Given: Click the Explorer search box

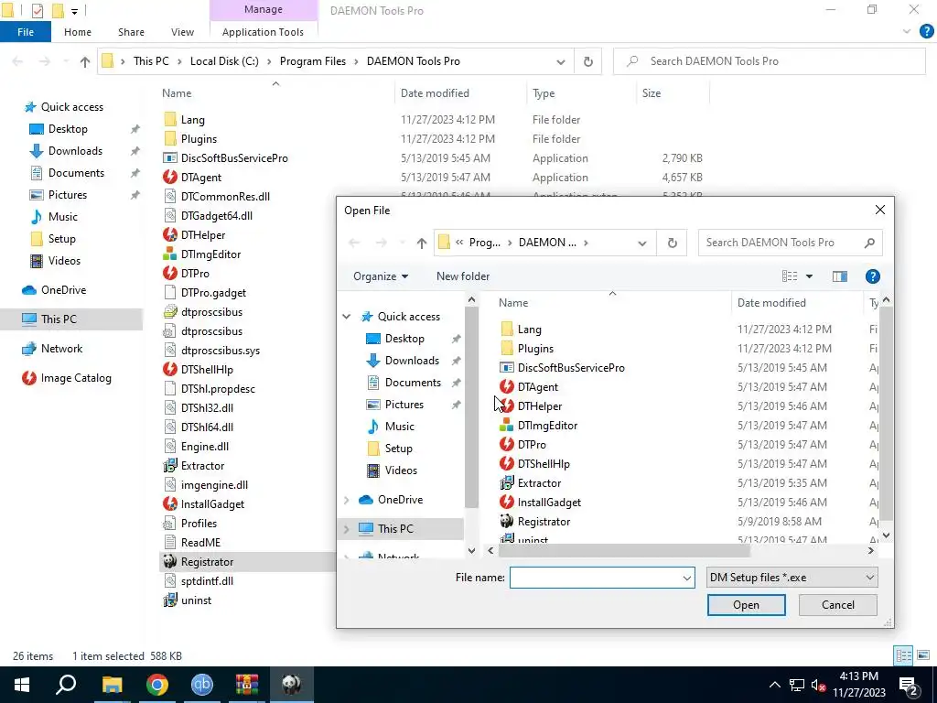Looking at the screenshot, I should pyautogui.click(x=769, y=61).
